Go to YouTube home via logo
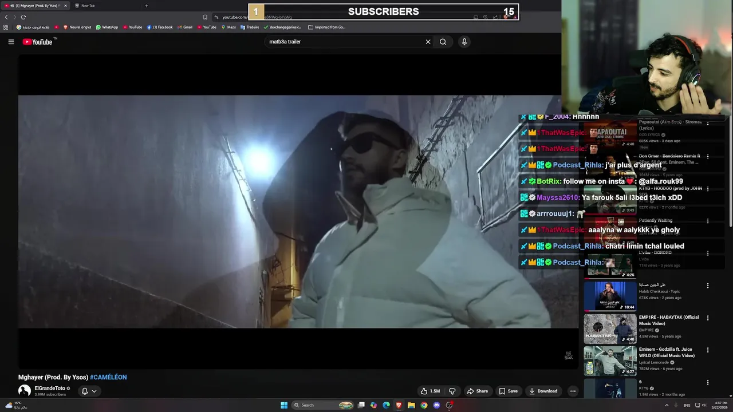 pyautogui.click(x=37, y=42)
